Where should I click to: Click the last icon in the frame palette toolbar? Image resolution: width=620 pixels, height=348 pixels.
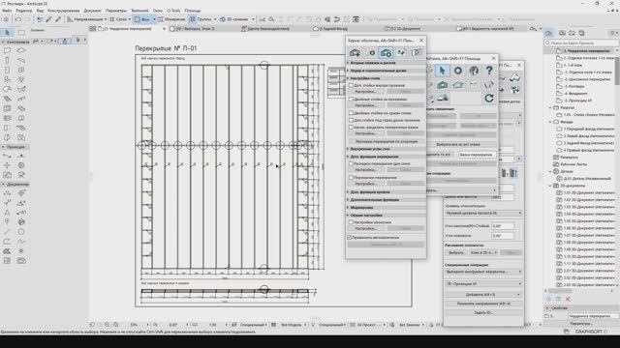tap(417, 52)
